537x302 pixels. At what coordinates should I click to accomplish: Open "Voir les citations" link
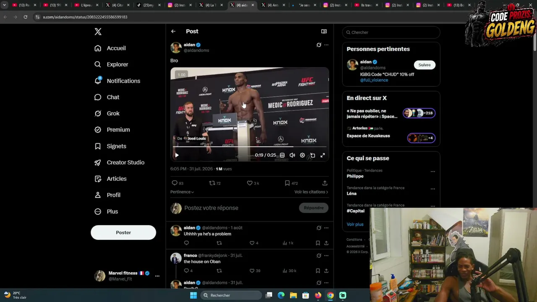click(311, 192)
